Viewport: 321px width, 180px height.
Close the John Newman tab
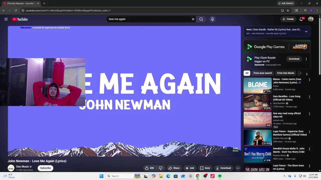click(x=38, y=3)
